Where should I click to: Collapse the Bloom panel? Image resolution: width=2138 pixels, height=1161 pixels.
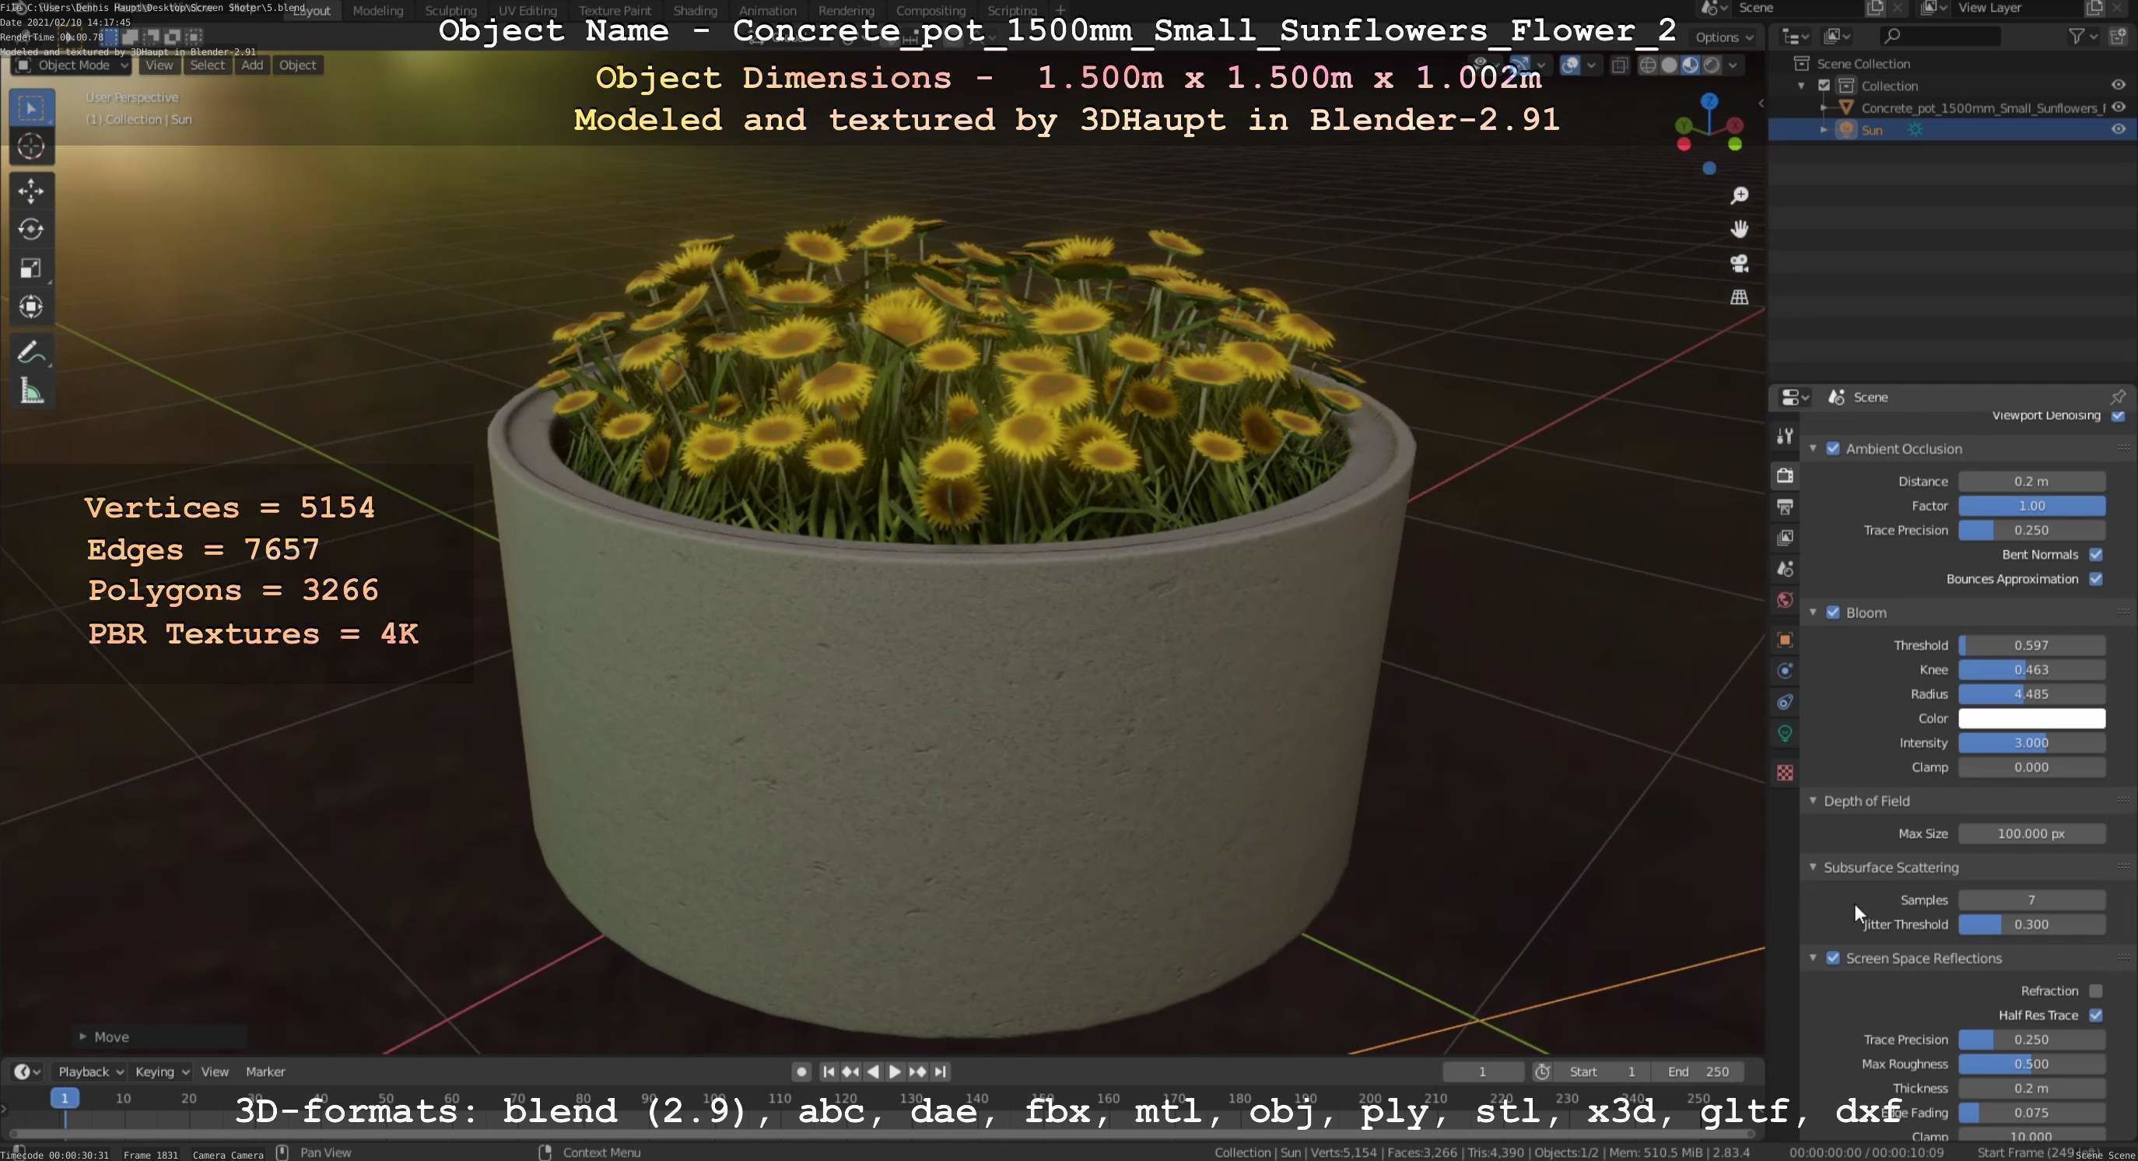point(1813,612)
